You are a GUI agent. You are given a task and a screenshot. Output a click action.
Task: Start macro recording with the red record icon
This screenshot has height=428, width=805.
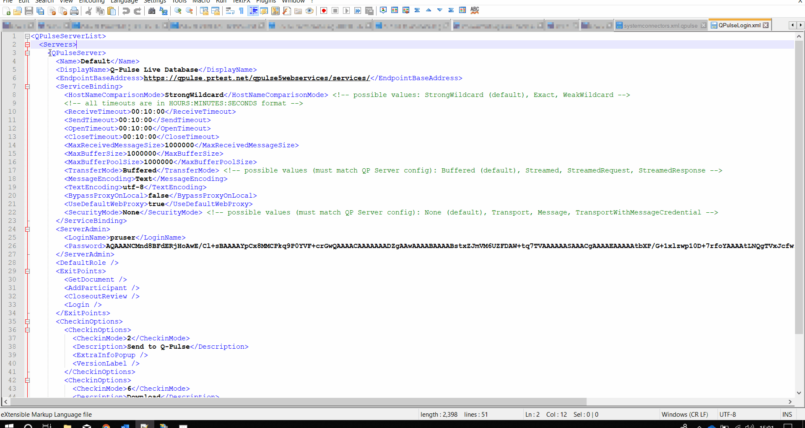point(324,11)
